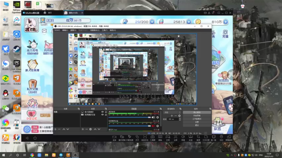Unmute 视频捕获设备 red speaker icon

(x=153, y=126)
